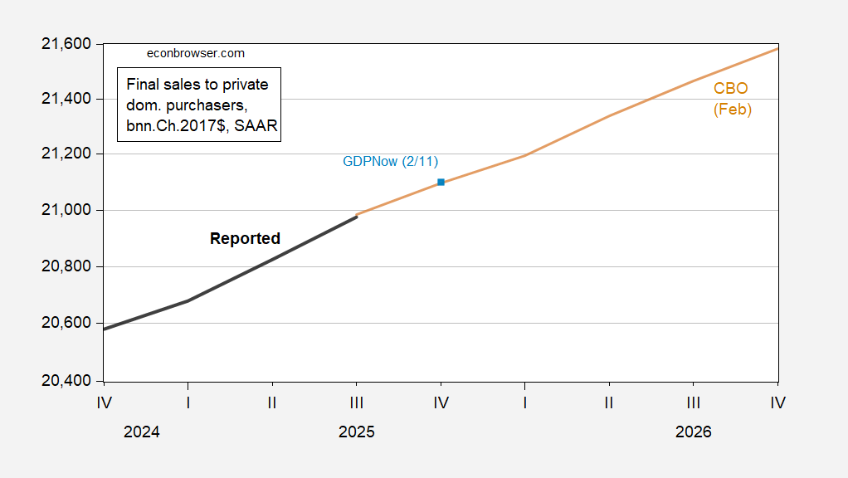Select the bold "Reported" line label
The width and height of the screenshot is (848, 478).
(x=245, y=238)
